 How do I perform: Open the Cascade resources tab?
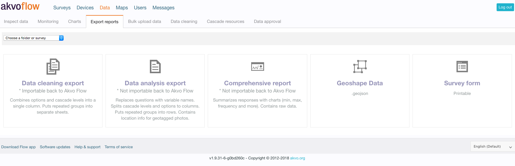tap(226, 21)
